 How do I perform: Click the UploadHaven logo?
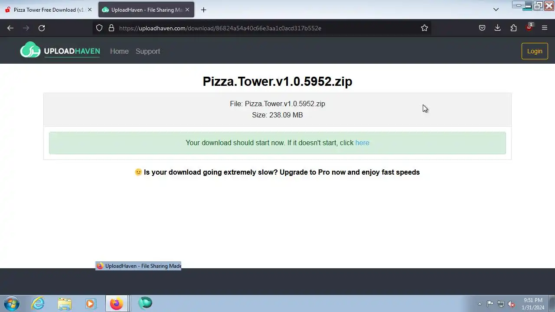(60, 50)
